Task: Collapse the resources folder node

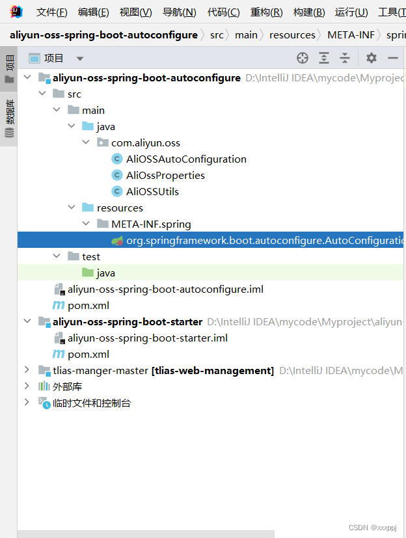Action: 72,208
